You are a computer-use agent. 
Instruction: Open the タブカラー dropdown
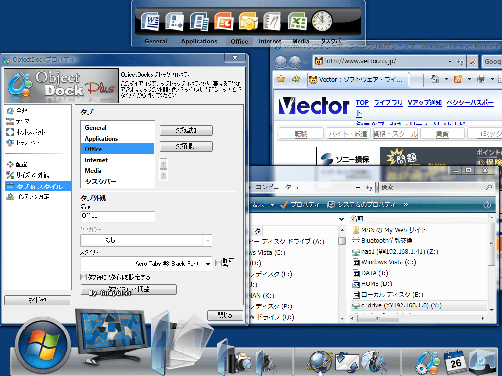pyautogui.click(x=208, y=240)
